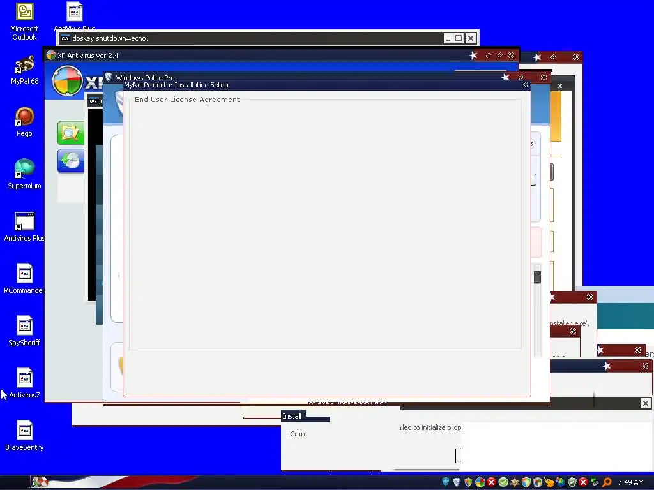Click the XP Antivirus ver 2.4 title text

click(88, 56)
